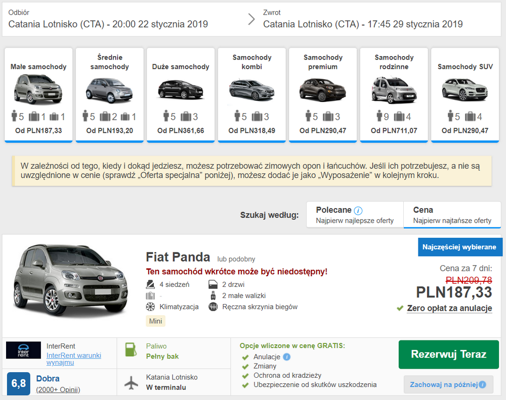Click the 6,8 rating badge
506x400 pixels.
click(x=19, y=383)
